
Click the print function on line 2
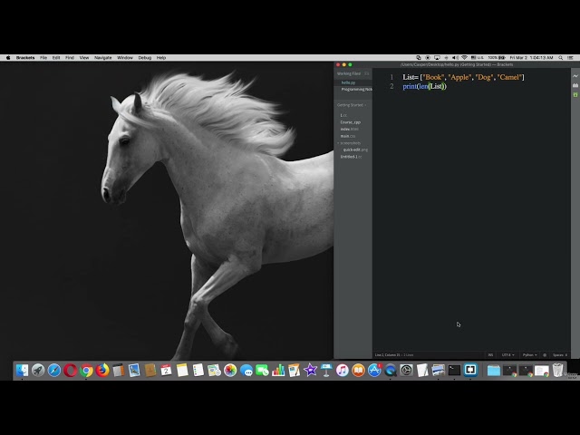pos(410,86)
